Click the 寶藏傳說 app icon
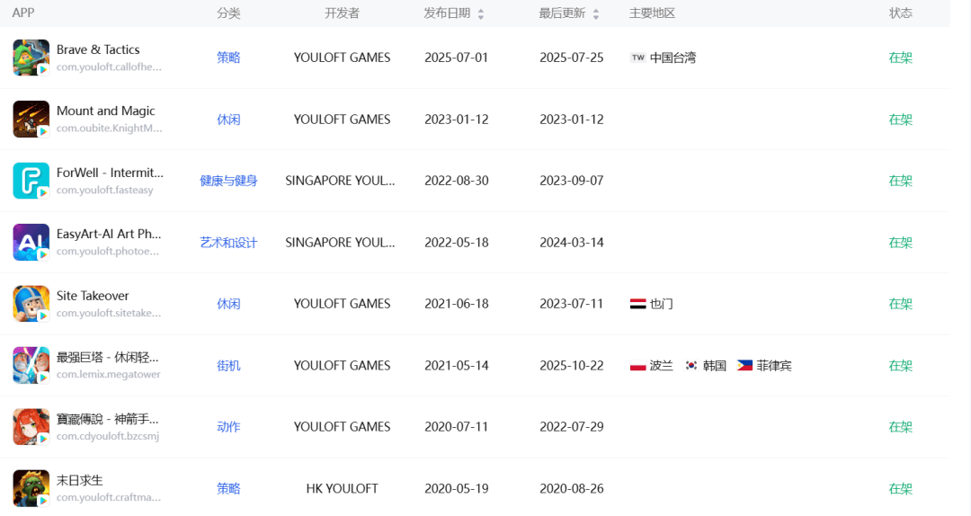Screen dimensions: 971x516 point(31,427)
